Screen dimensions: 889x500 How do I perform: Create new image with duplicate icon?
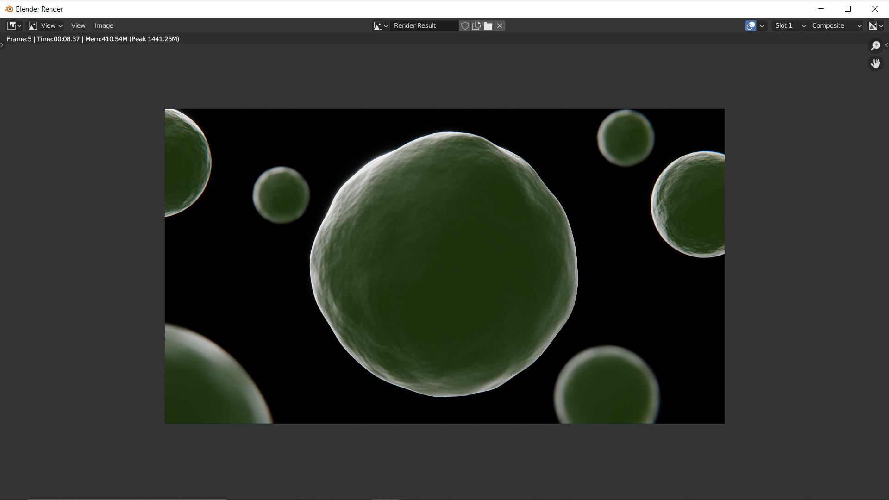[x=476, y=25]
